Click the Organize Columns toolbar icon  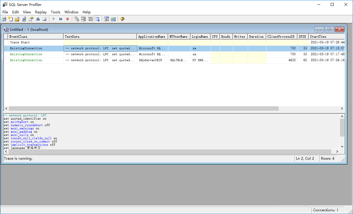coord(77,19)
